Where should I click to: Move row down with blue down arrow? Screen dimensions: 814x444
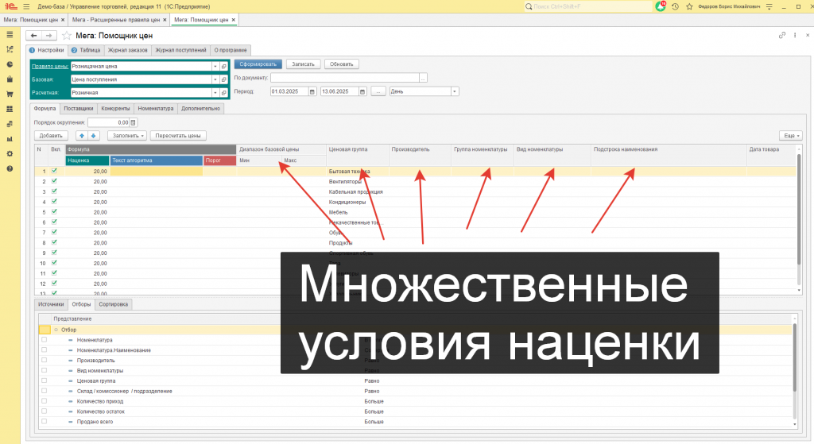click(94, 135)
